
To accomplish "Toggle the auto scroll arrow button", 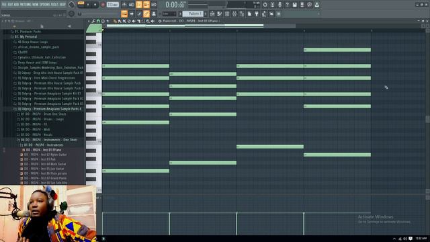I will click(132, 13).
